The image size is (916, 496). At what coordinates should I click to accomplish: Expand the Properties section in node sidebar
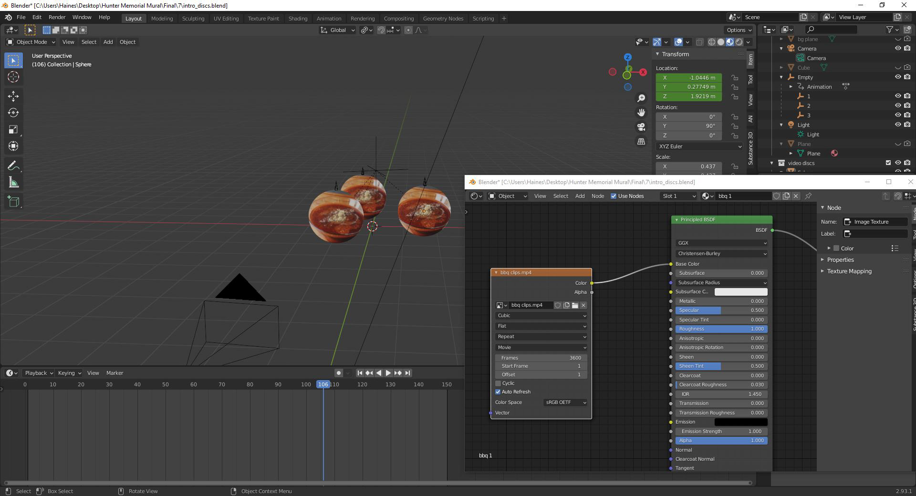pyautogui.click(x=840, y=260)
